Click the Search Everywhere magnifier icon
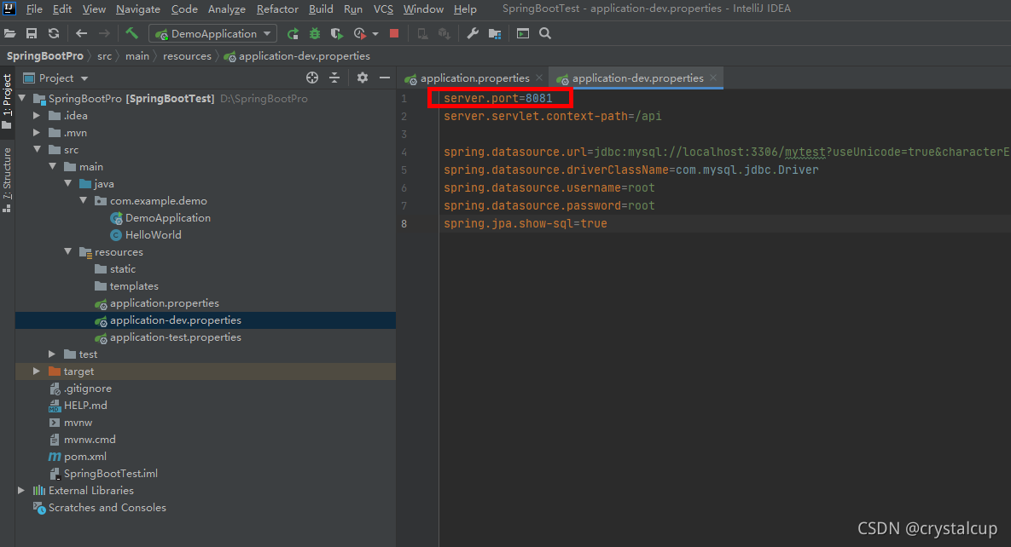 [545, 33]
